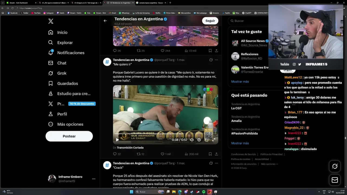Expand Más opciones in sidebar

(66, 124)
